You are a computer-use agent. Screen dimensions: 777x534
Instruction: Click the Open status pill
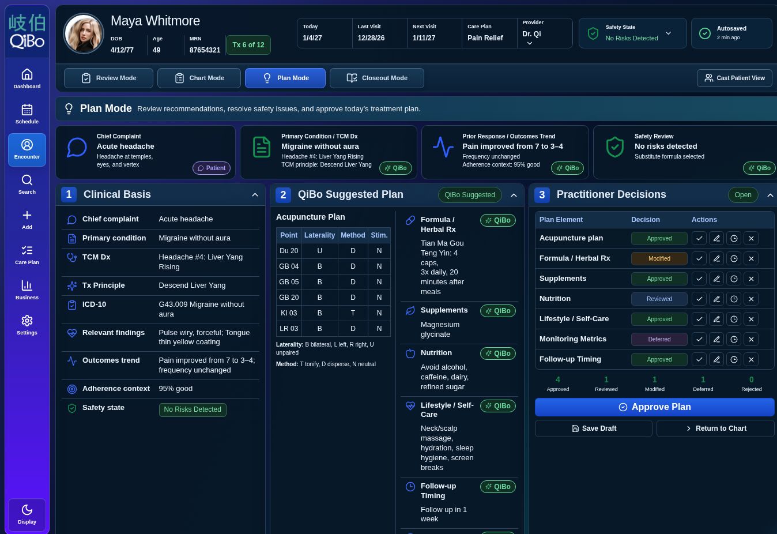[743, 195]
